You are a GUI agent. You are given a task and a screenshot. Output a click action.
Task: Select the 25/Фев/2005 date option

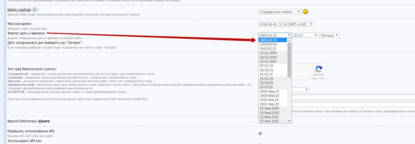pyautogui.click(x=269, y=113)
